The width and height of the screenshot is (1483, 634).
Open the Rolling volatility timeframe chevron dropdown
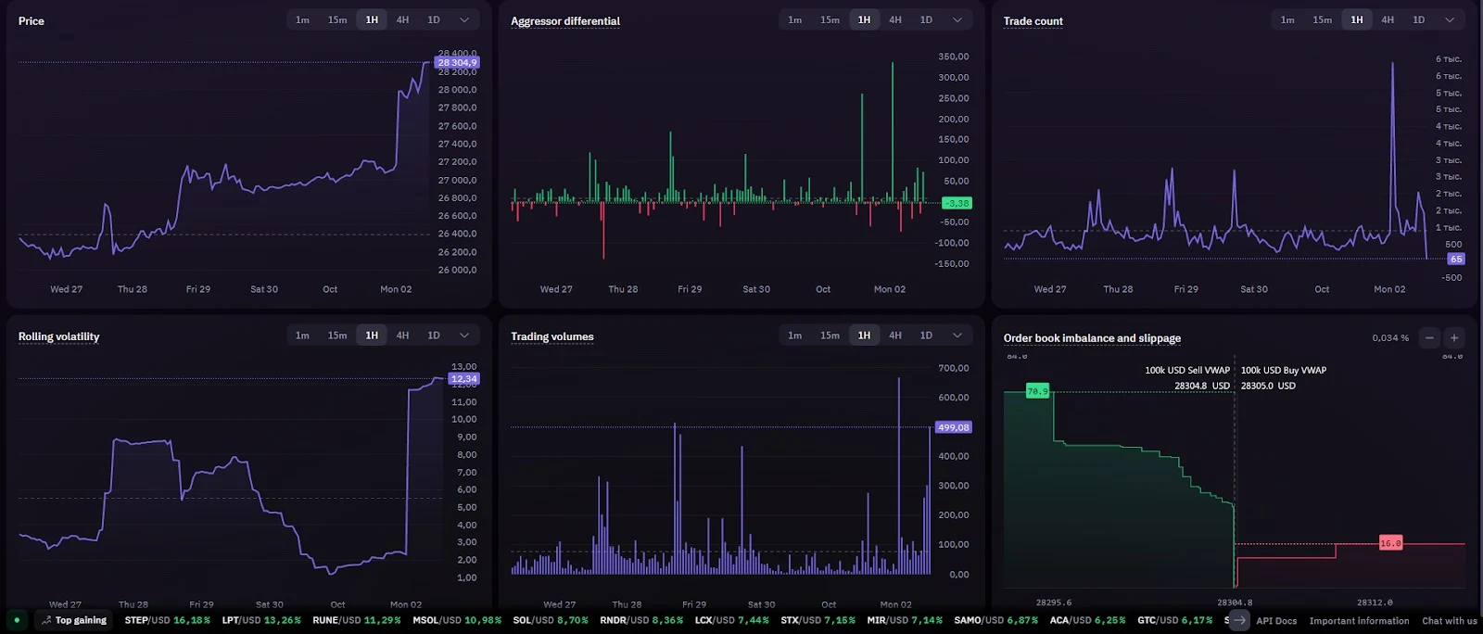(x=464, y=336)
